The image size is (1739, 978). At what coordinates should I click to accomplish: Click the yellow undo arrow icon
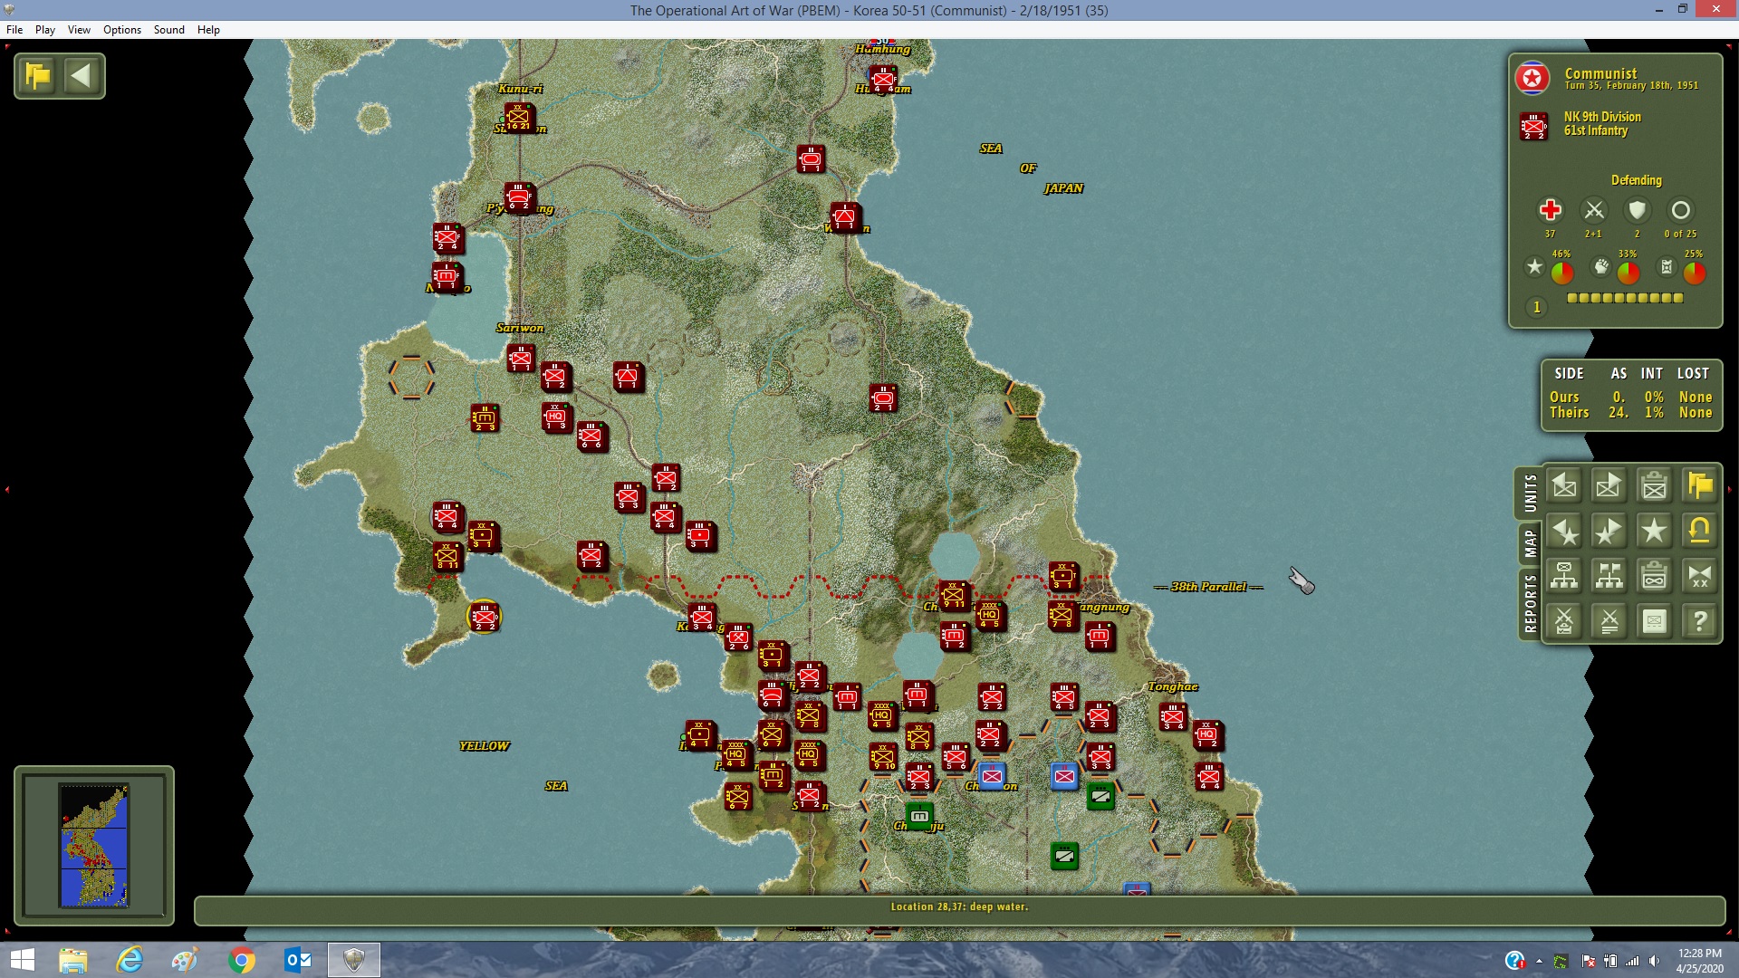click(1700, 532)
